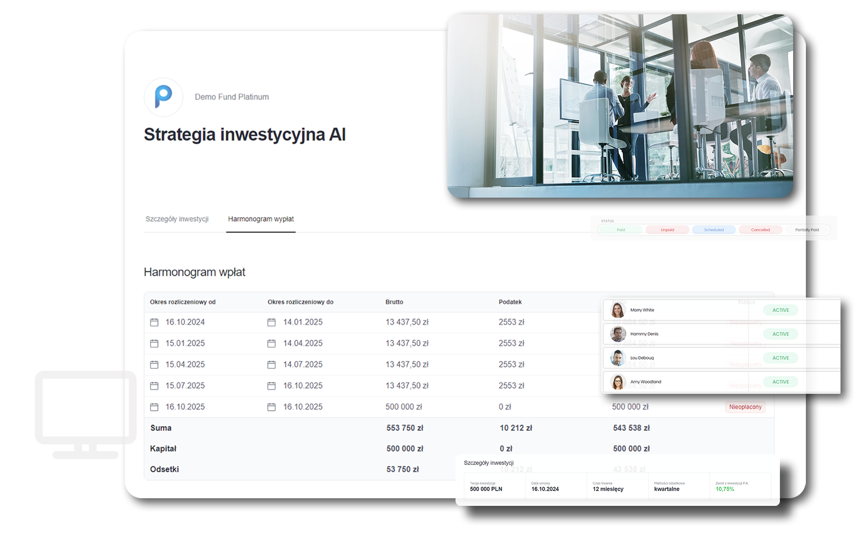Select Lou Deboug's name in the list
This screenshot has height=540, width=866.
click(642, 358)
